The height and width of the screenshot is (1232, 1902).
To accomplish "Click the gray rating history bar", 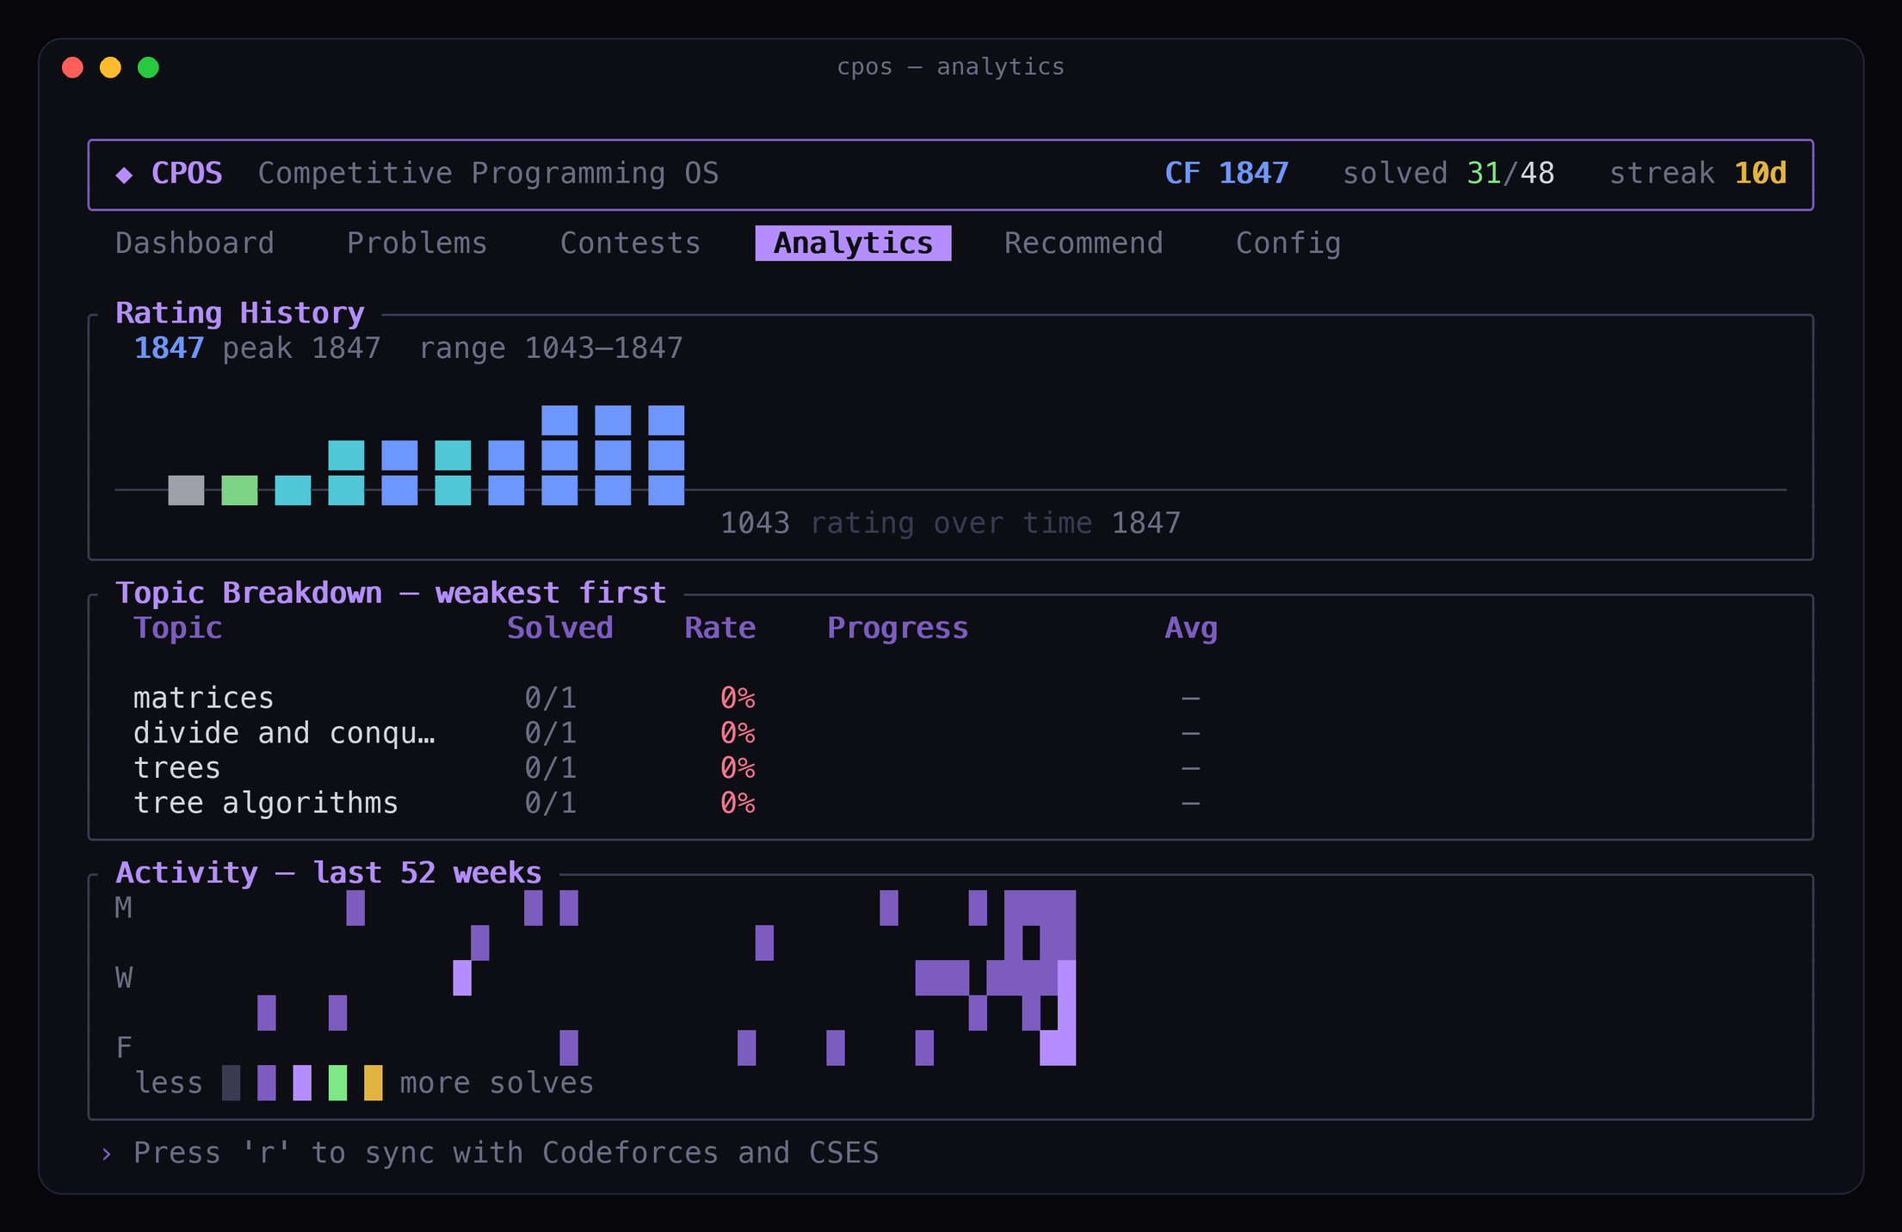I will pyautogui.click(x=186, y=490).
